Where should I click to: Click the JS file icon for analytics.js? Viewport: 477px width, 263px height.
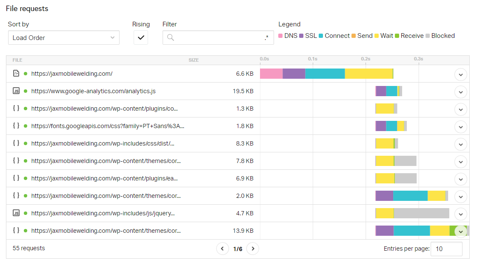16,91
